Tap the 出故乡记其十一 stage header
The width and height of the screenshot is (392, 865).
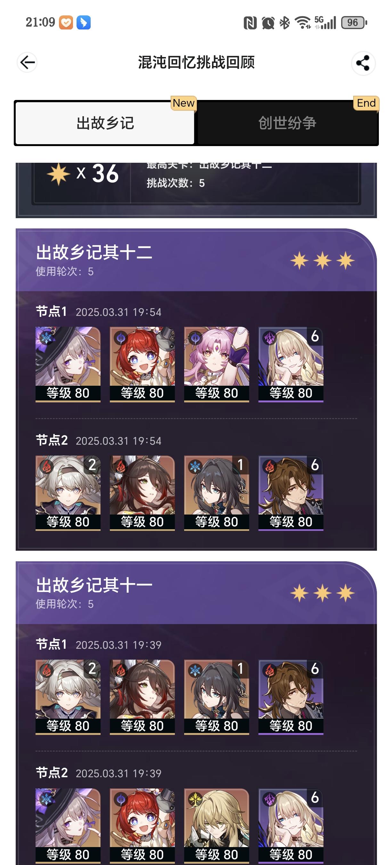pos(196,593)
